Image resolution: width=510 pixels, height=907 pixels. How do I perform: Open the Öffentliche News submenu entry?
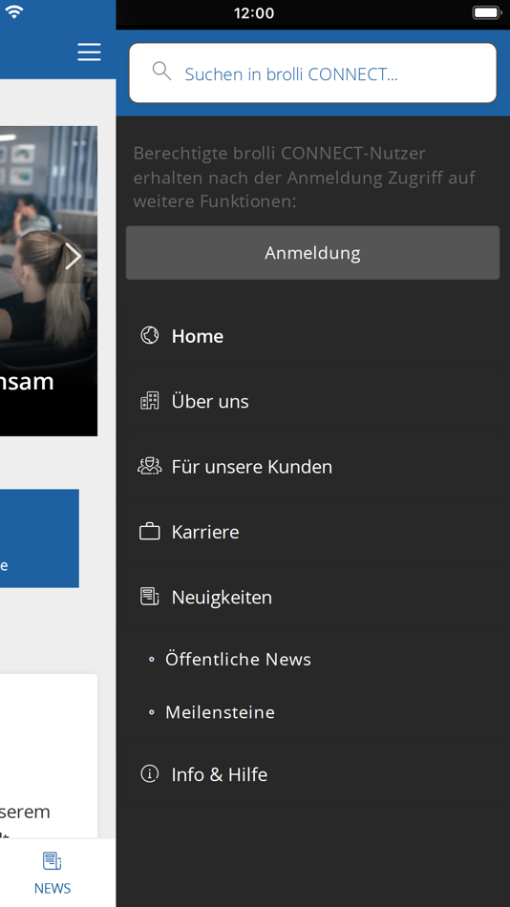tap(238, 660)
